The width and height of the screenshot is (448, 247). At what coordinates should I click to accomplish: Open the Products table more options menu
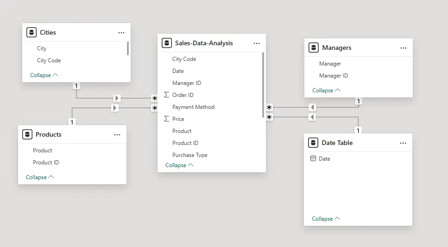tap(117, 135)
